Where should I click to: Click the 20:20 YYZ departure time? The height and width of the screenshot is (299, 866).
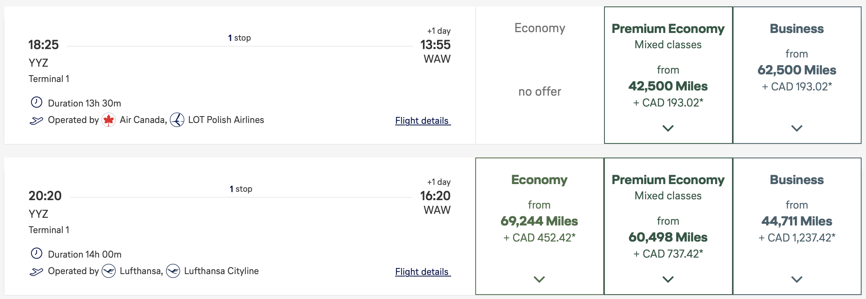tap(45, 196)
